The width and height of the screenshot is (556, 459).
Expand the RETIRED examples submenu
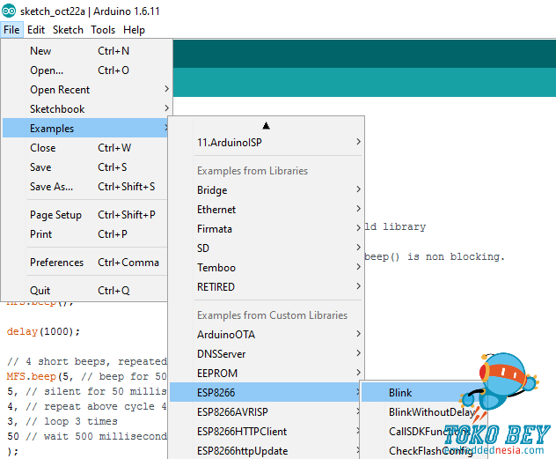267,287
